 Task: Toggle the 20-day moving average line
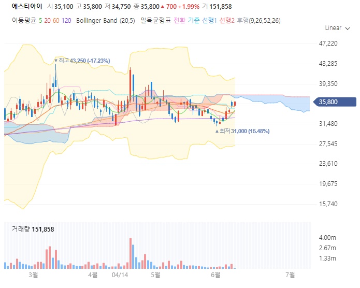pyautogui.click(x=47, y=21)
